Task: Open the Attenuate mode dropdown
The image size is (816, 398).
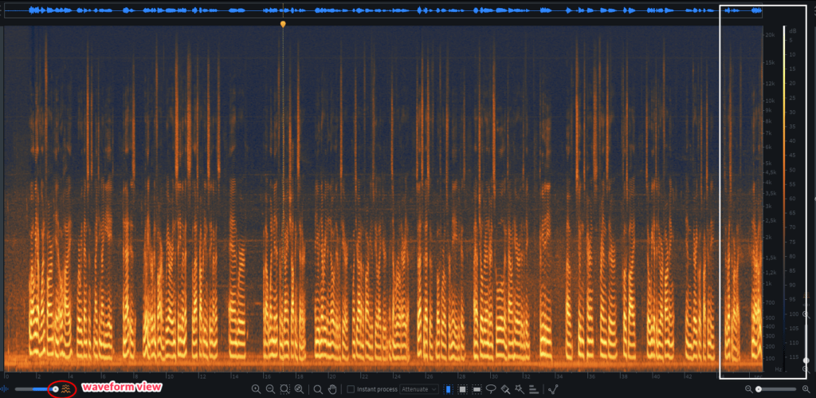Action: tap(419, 389)
